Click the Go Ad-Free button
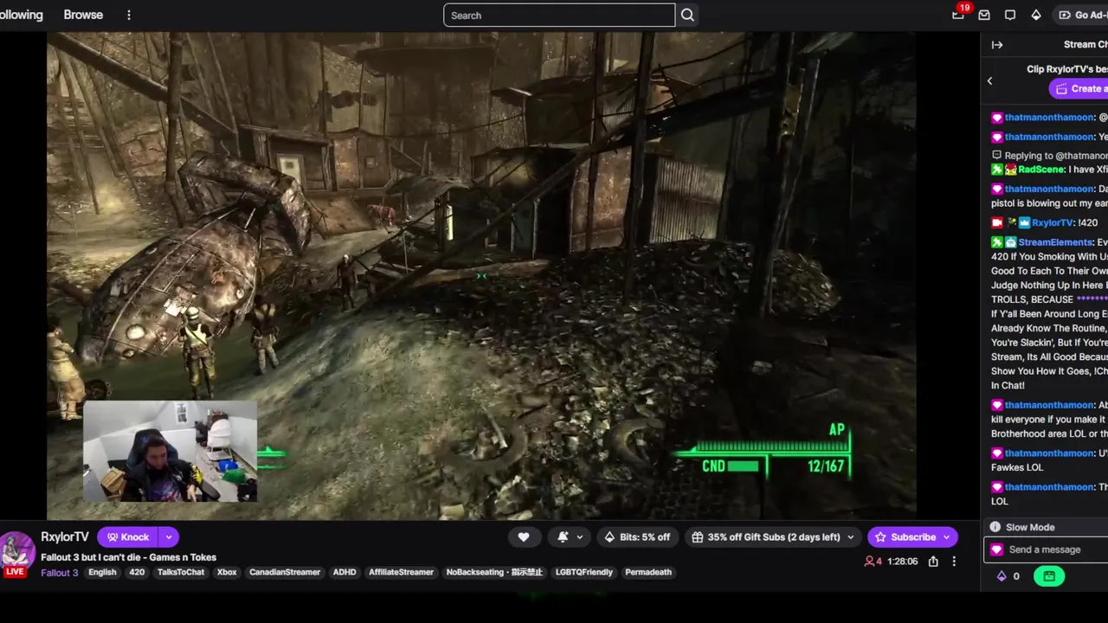 tap(1081, 15)
